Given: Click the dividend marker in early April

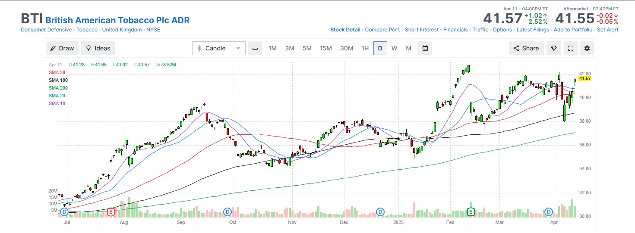Looking at the screenshot, I should coord(549,211).
